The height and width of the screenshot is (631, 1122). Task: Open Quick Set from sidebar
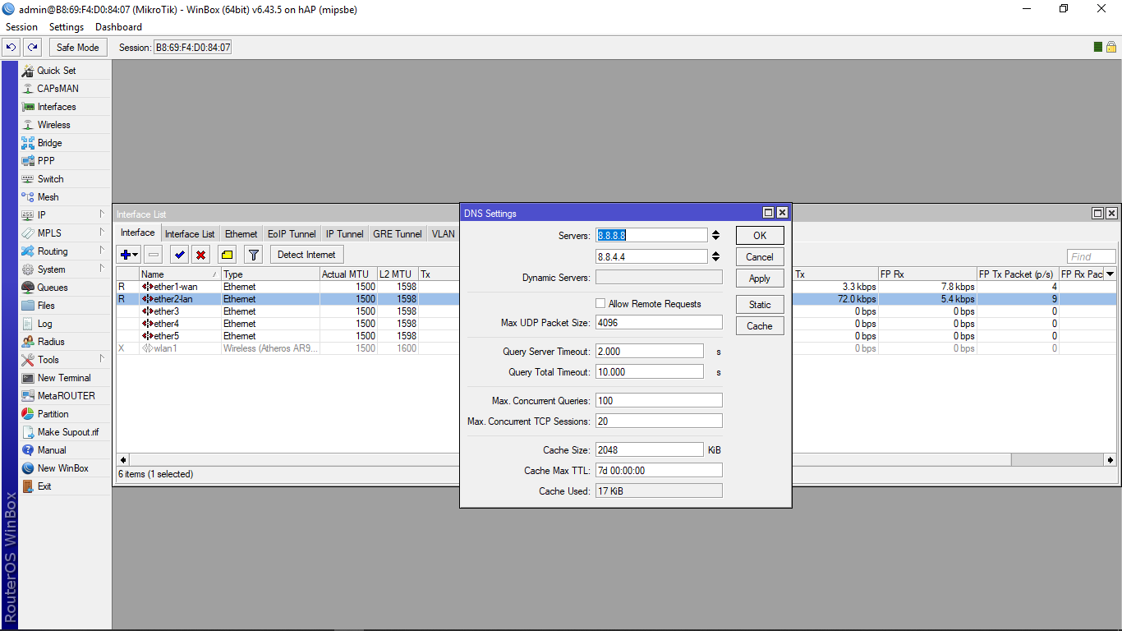pyautogui.click(x=65, y=71)
